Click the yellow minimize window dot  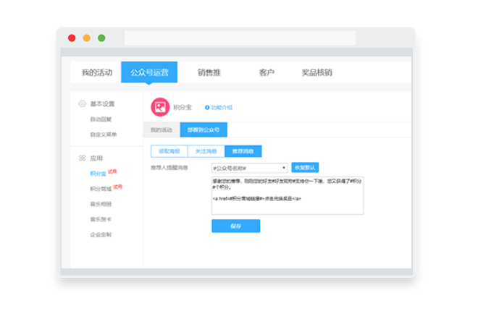[x=87, y=38]
